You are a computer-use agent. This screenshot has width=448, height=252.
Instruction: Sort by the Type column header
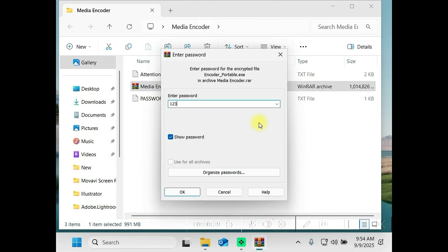(x=302, y=61)
